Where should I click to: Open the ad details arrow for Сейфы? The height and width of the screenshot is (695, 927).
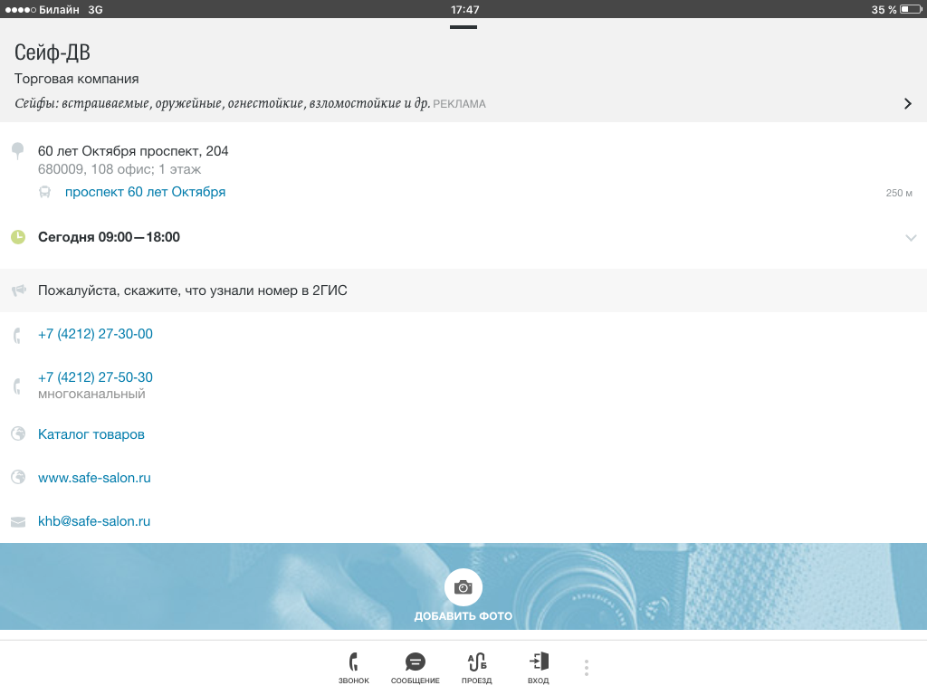908,104
